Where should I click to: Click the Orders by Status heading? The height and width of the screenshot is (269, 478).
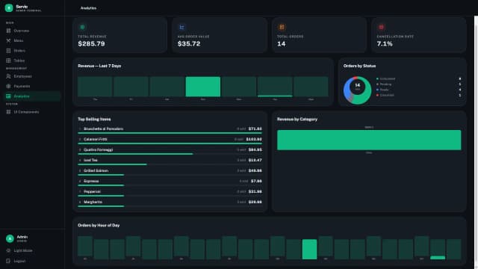[x=359, y=66]
